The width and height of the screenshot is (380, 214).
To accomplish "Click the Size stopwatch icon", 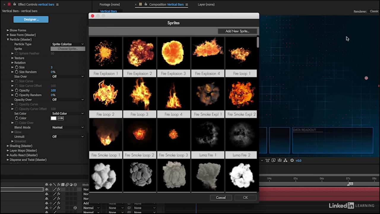I will pyautogui.click(x=17, y=67).
